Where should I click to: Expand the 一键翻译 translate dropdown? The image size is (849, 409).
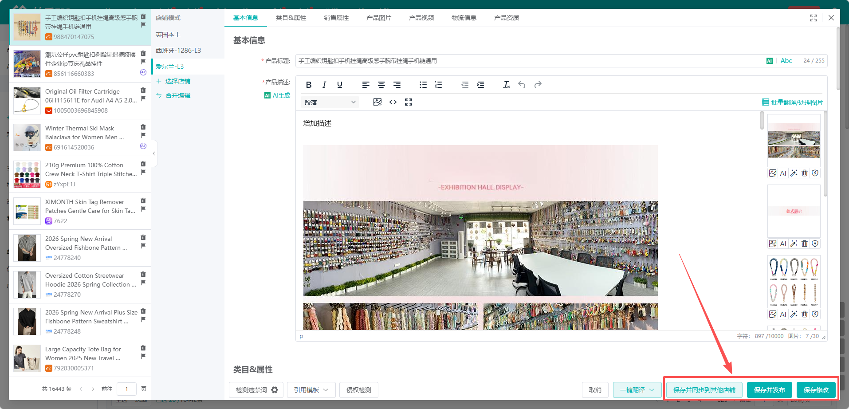point(637,390)
